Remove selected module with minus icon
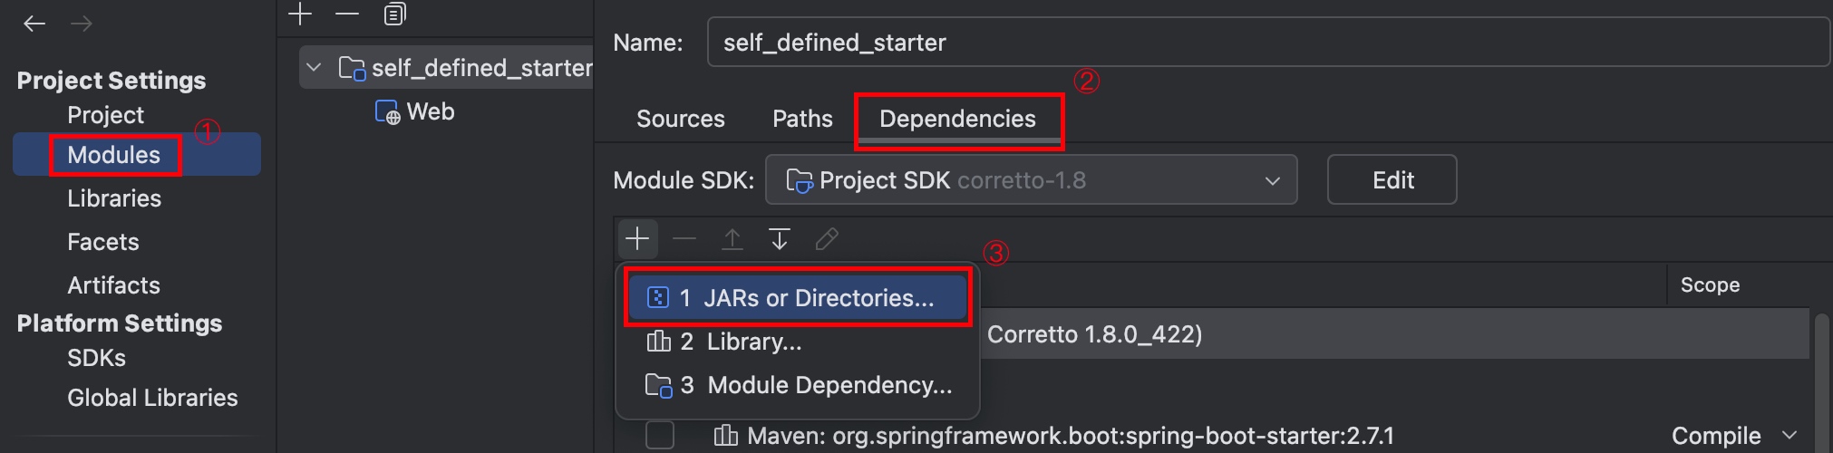 pyautogui.click(x=347, y=14)
